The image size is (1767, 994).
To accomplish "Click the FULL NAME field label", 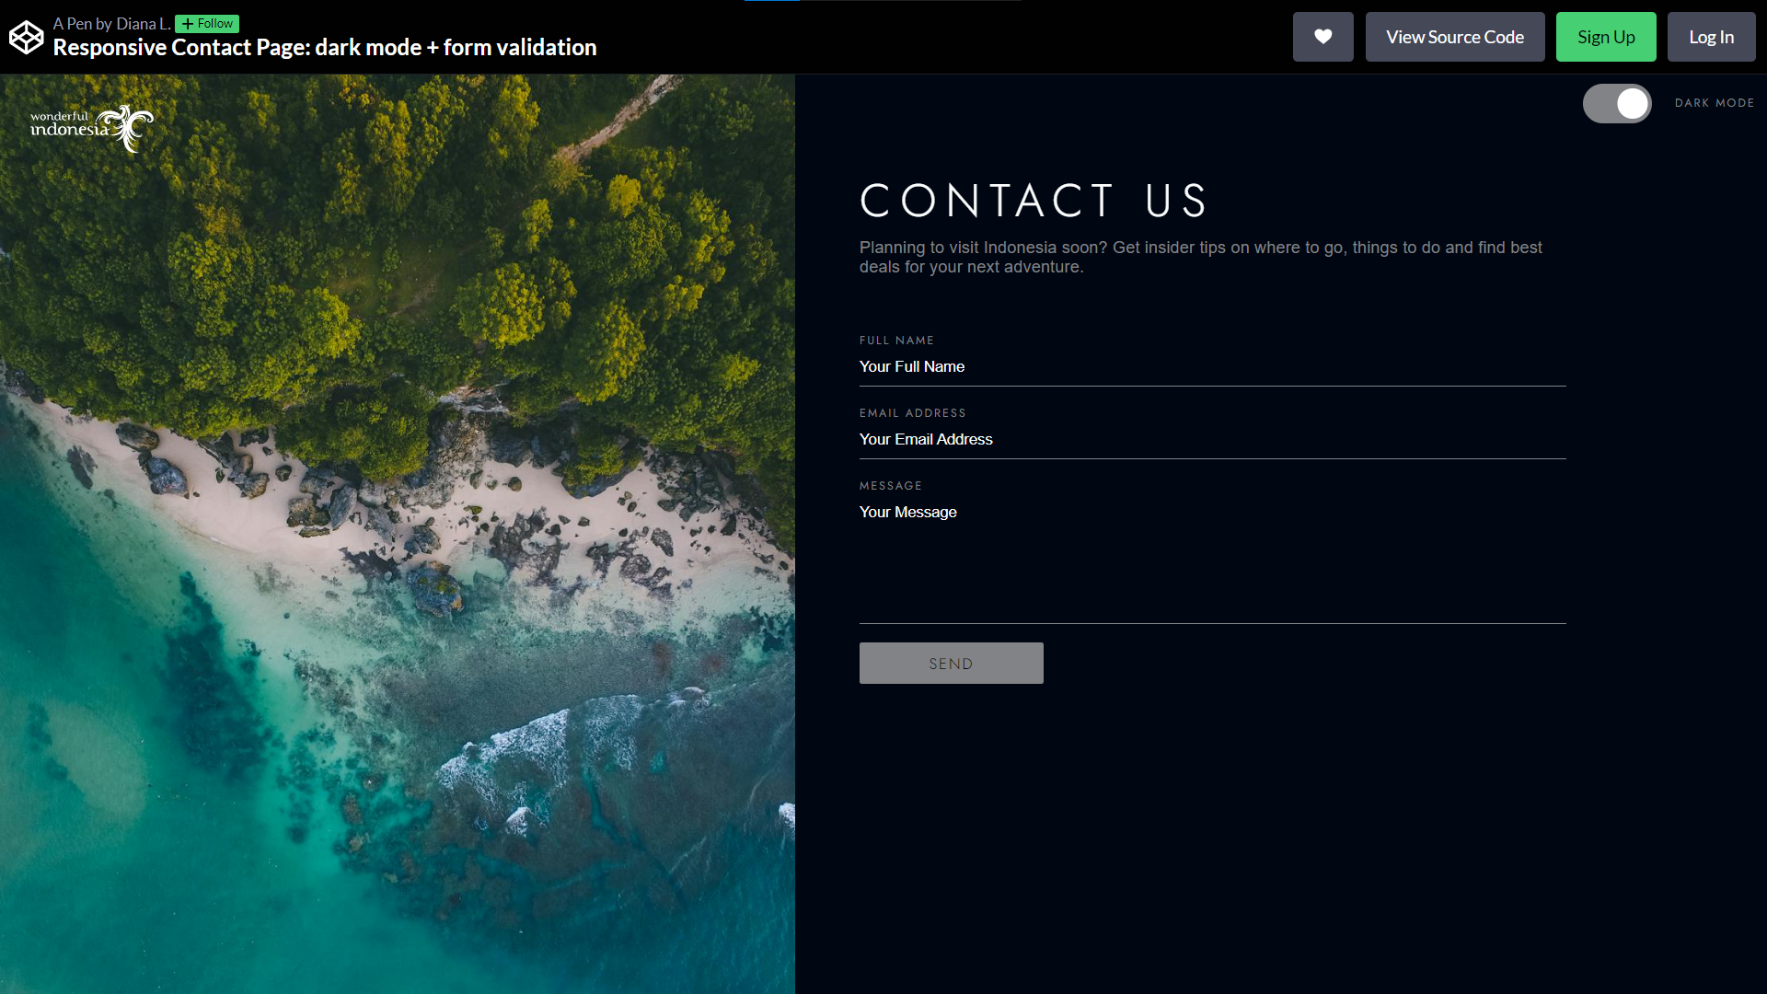I will (895, 340).
